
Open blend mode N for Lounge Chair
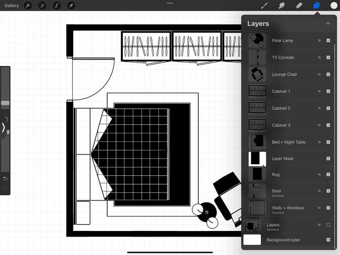pyautogui.click(x=319, y=74)
